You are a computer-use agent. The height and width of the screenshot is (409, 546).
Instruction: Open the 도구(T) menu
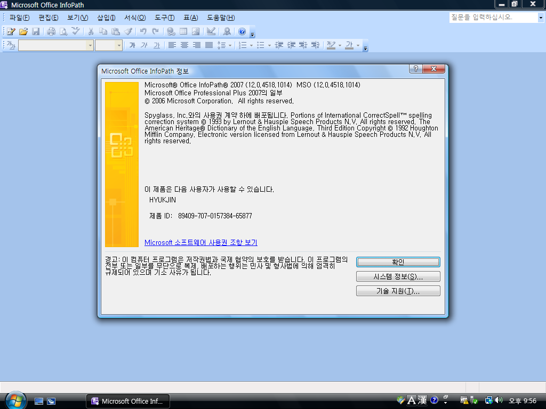coord(165,18)
